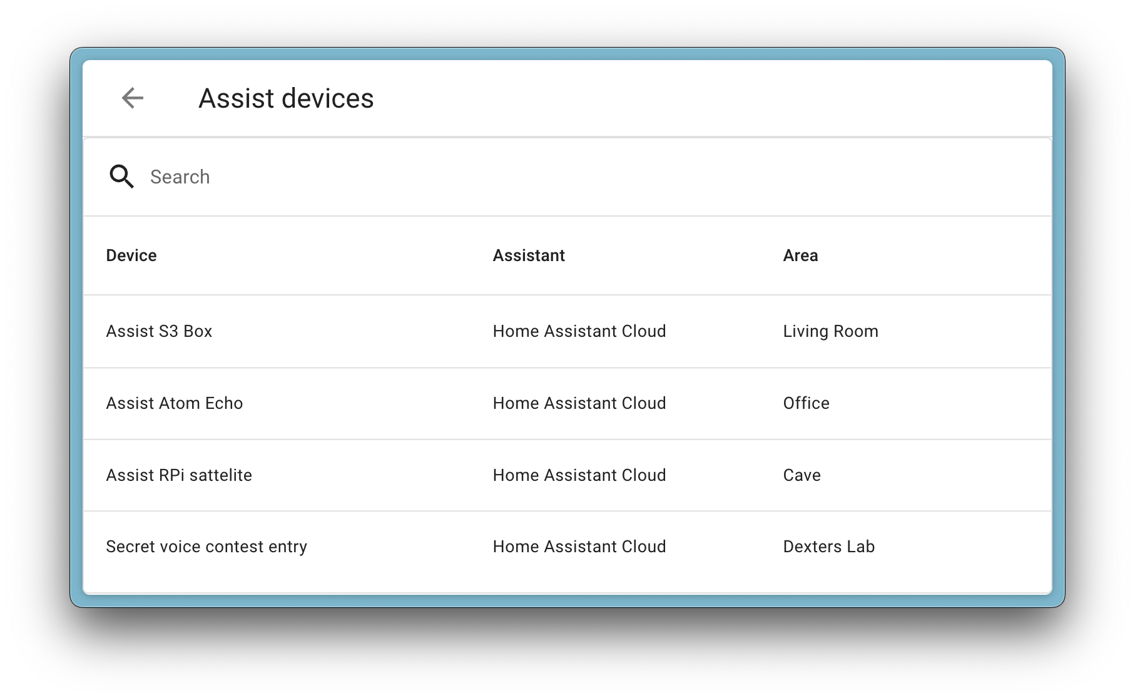Click Home Assistant Cloud for Assist Atom Echo
This screenshot has height=700, width=1135.
point(579,403)
